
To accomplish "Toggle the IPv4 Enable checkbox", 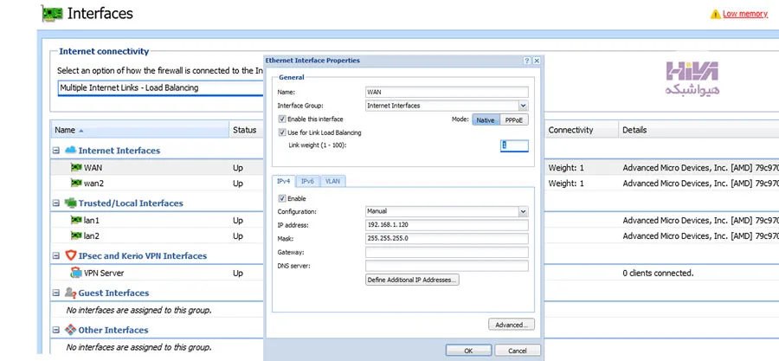I will tap(282, 198).
